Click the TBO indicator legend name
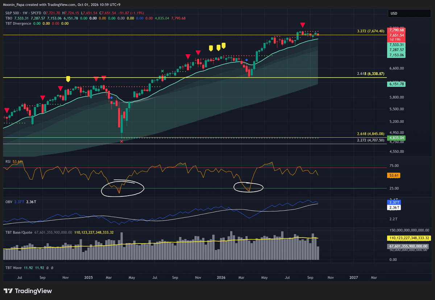This screenshot has width=435, height=300. [x=9, y=17]
